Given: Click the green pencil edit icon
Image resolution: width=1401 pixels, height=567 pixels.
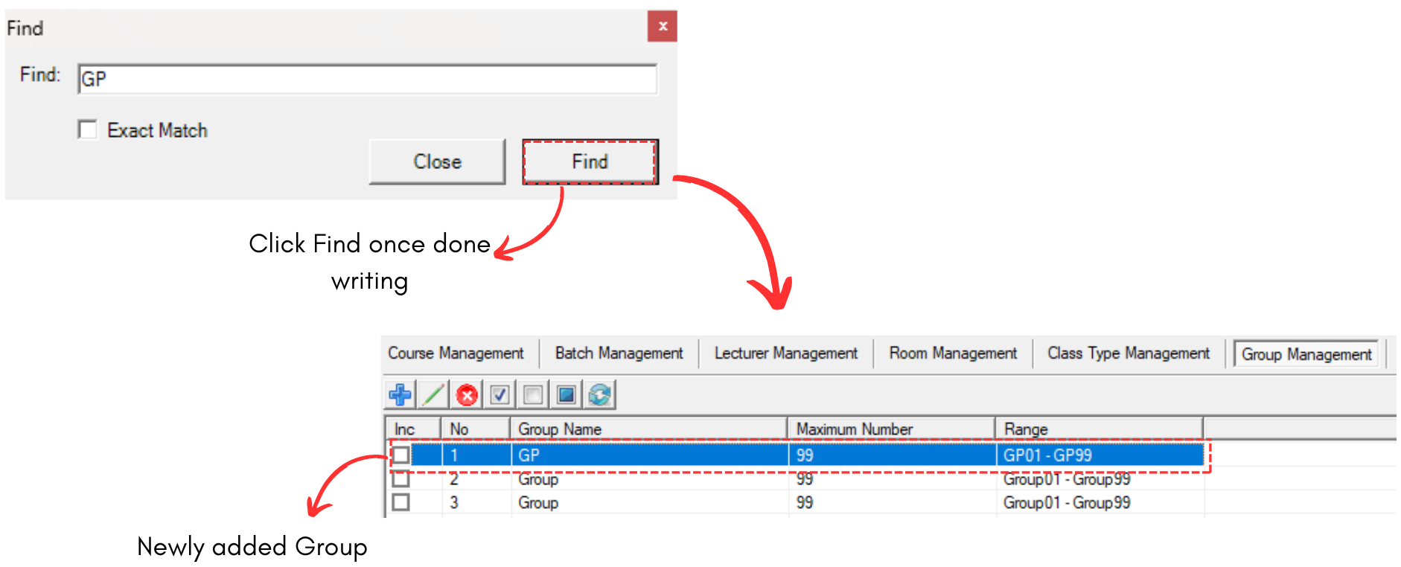Looking at the screenshot, I should (x=433, y=394).
